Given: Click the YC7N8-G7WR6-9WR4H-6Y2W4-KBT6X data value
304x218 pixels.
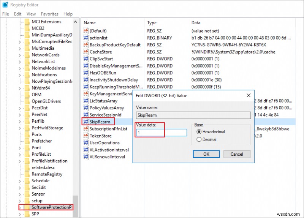Looking at the screenshot, I should click(229, 45).
